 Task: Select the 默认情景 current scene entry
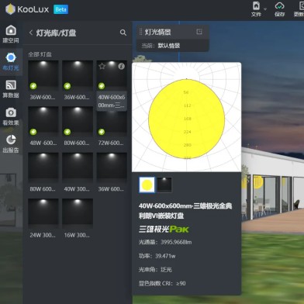[169, 46]
